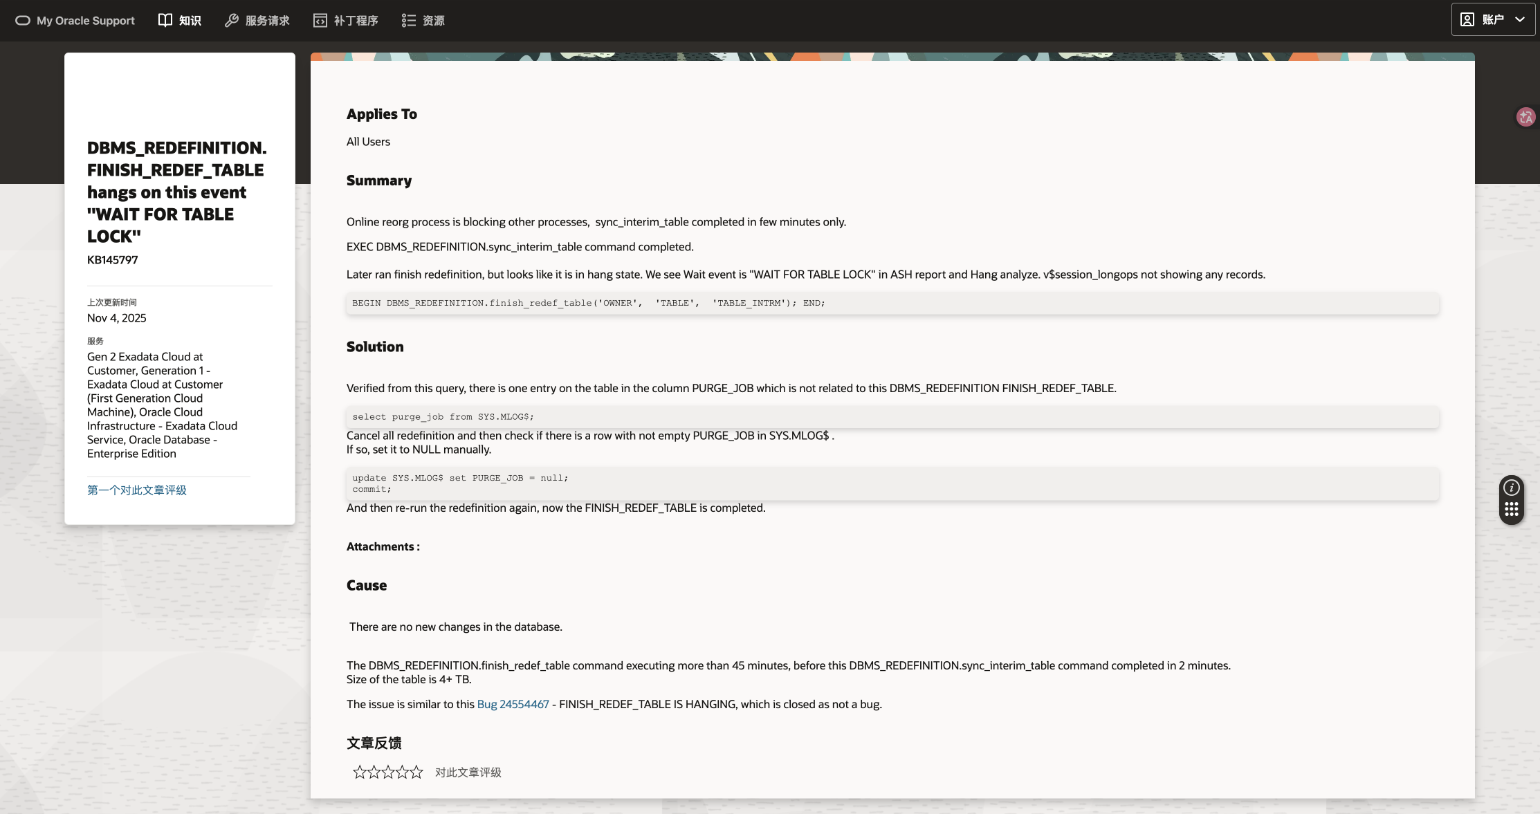1540x814 pixels.
Task: Click the 账户 button label
Action: tap(1493, 19)
